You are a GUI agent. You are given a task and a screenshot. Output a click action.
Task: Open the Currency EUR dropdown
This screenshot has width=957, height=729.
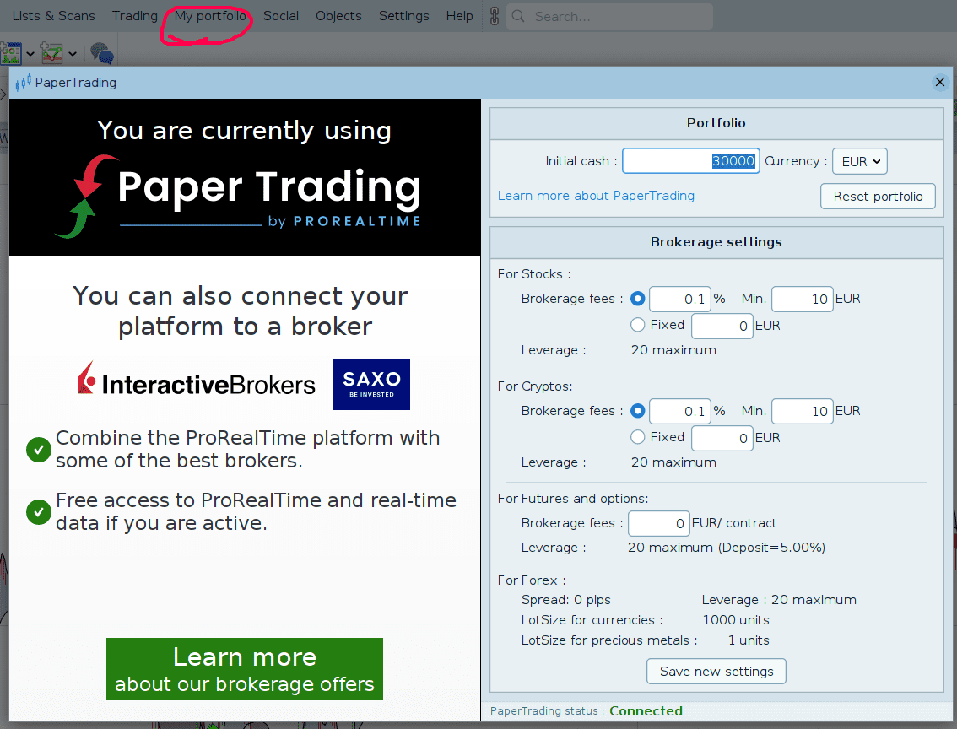(860, 162)
